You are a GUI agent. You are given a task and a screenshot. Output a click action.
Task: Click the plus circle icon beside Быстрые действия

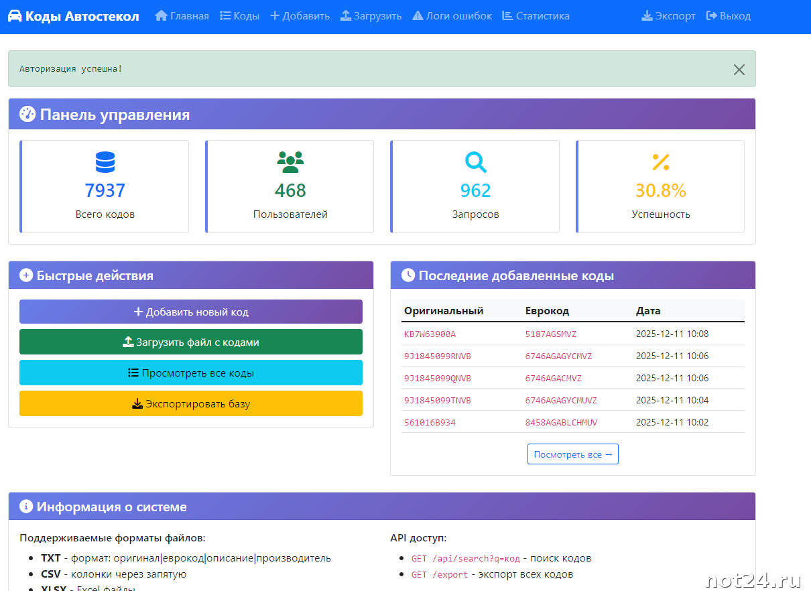26,275
